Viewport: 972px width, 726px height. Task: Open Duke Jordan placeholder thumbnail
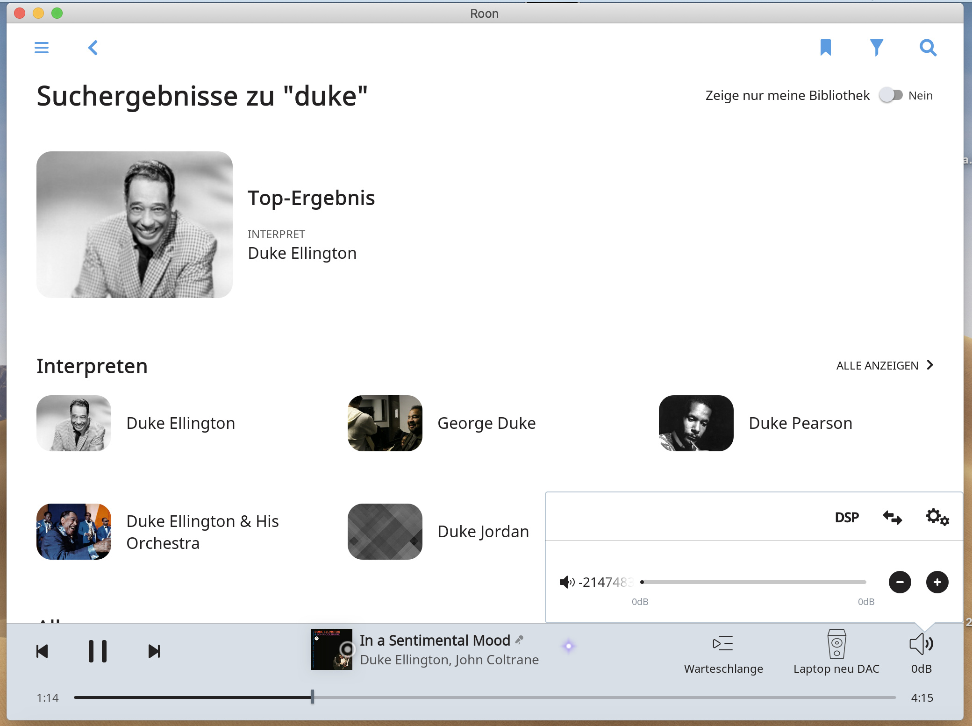385,532
